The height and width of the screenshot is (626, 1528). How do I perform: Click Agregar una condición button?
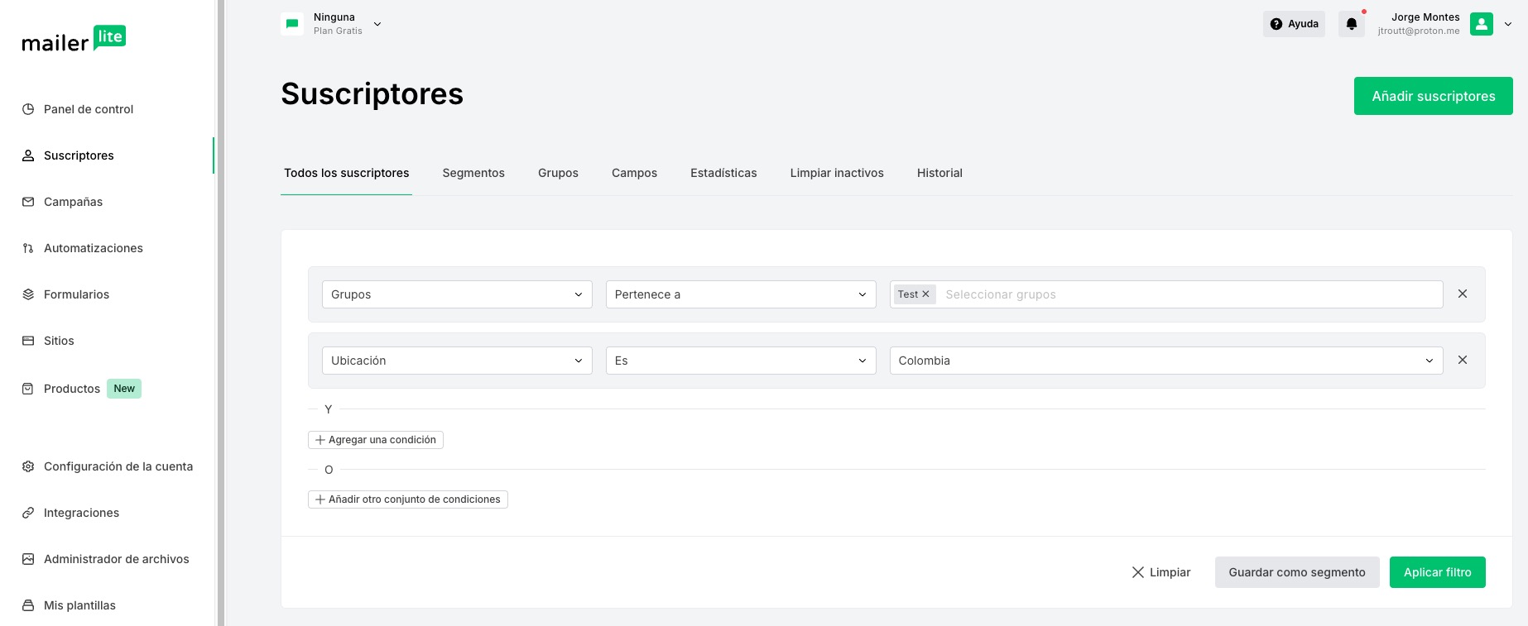coord(376,440)
